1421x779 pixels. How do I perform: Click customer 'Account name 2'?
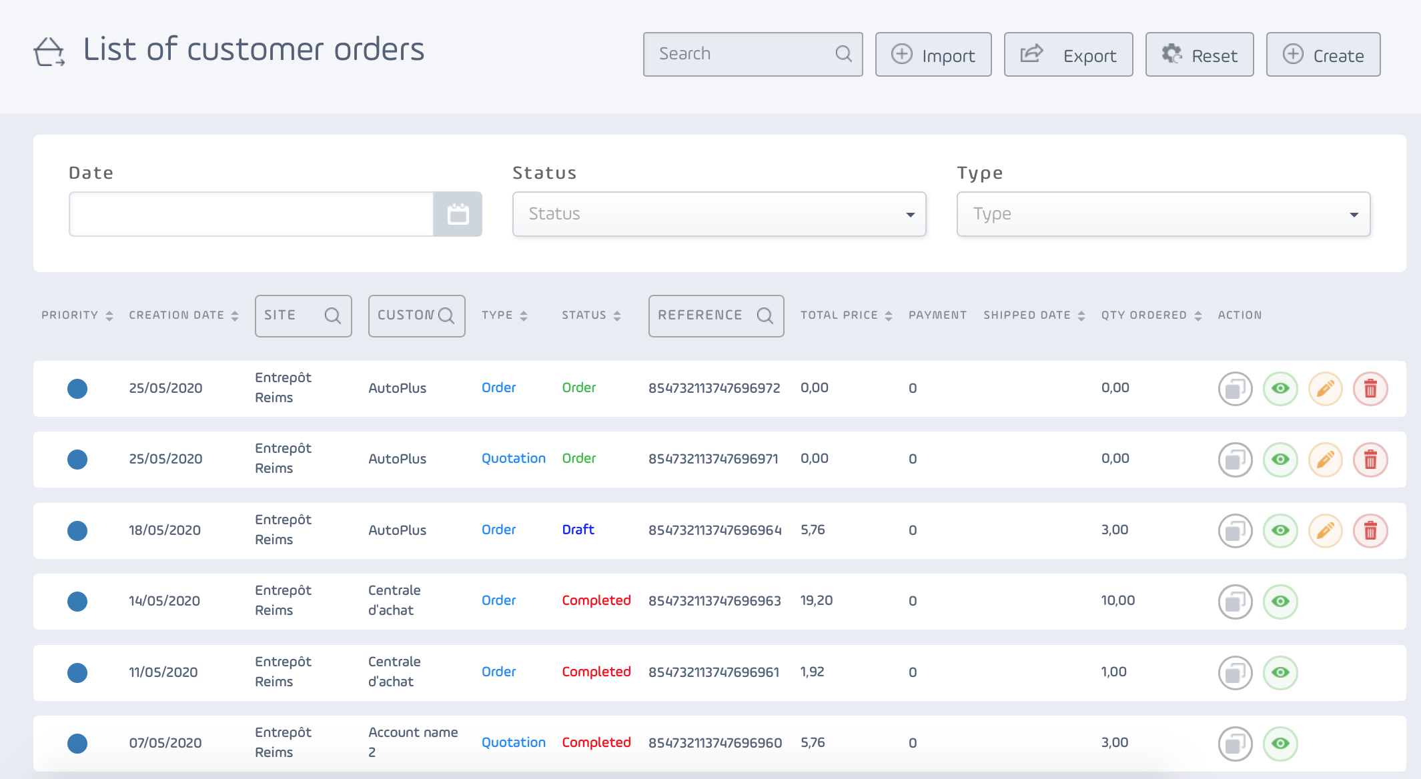tap(413, 742)
